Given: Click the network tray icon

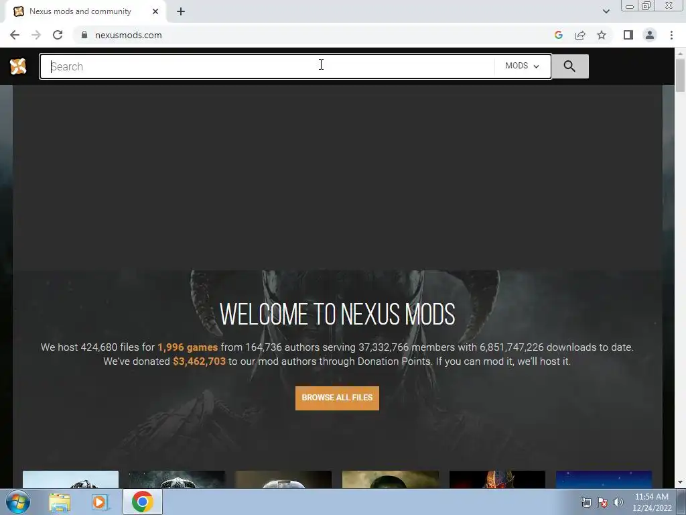Looking at the screenshot, I should [586, 502].
